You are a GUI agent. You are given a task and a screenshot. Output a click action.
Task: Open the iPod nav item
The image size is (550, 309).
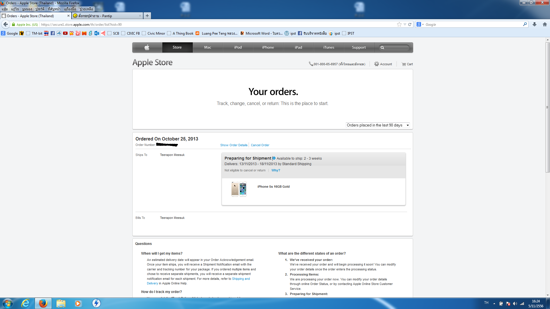(x=238, y=47)
